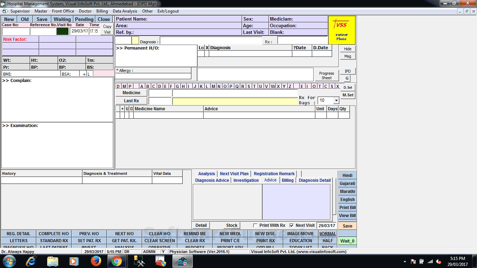The width and height of the screenshot is (477, 268).
Task: Enable the Print With Rx checkbox
Action: (x=255, y=225)
